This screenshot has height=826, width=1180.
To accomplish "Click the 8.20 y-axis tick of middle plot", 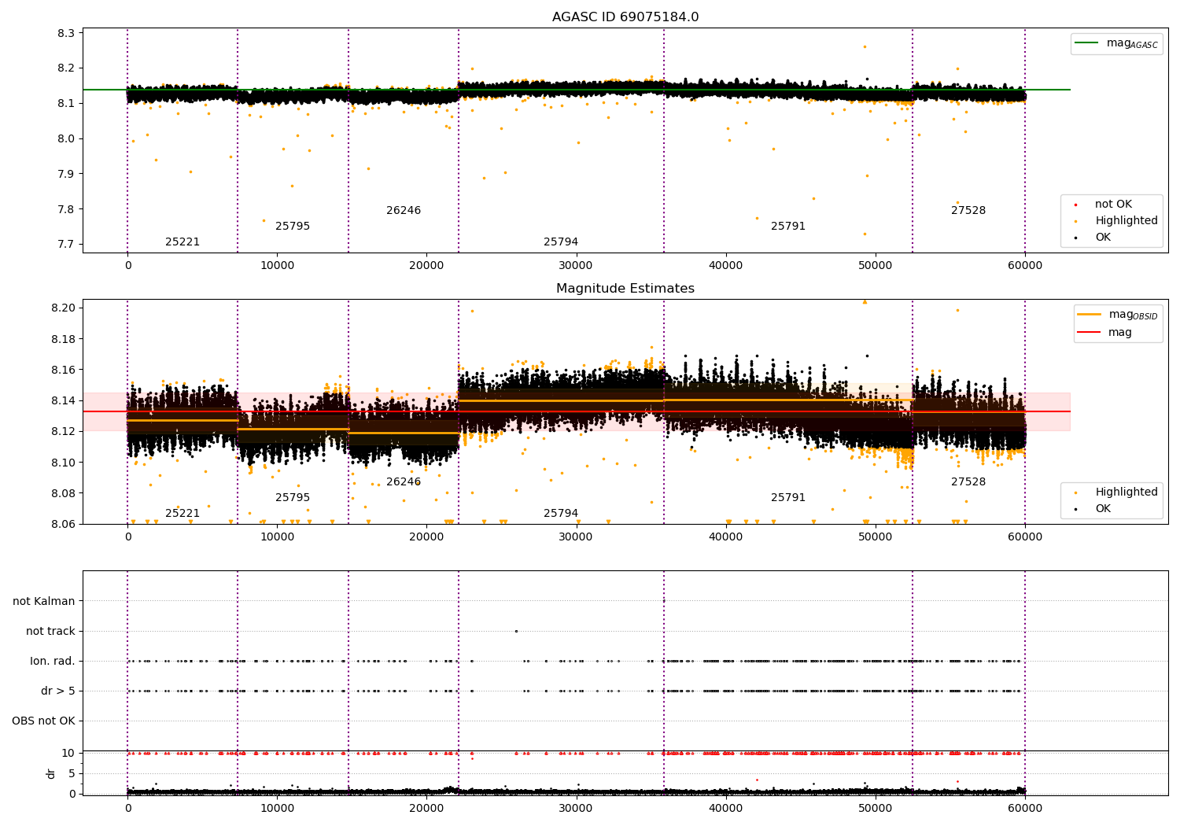I will coord(63,308).
